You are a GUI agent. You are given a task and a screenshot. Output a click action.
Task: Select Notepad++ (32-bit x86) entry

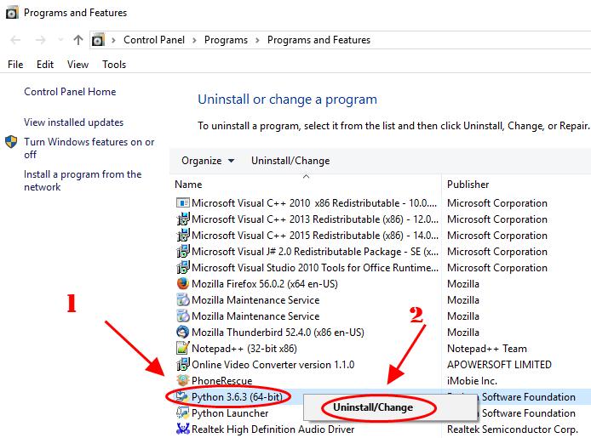pos(244,349)
